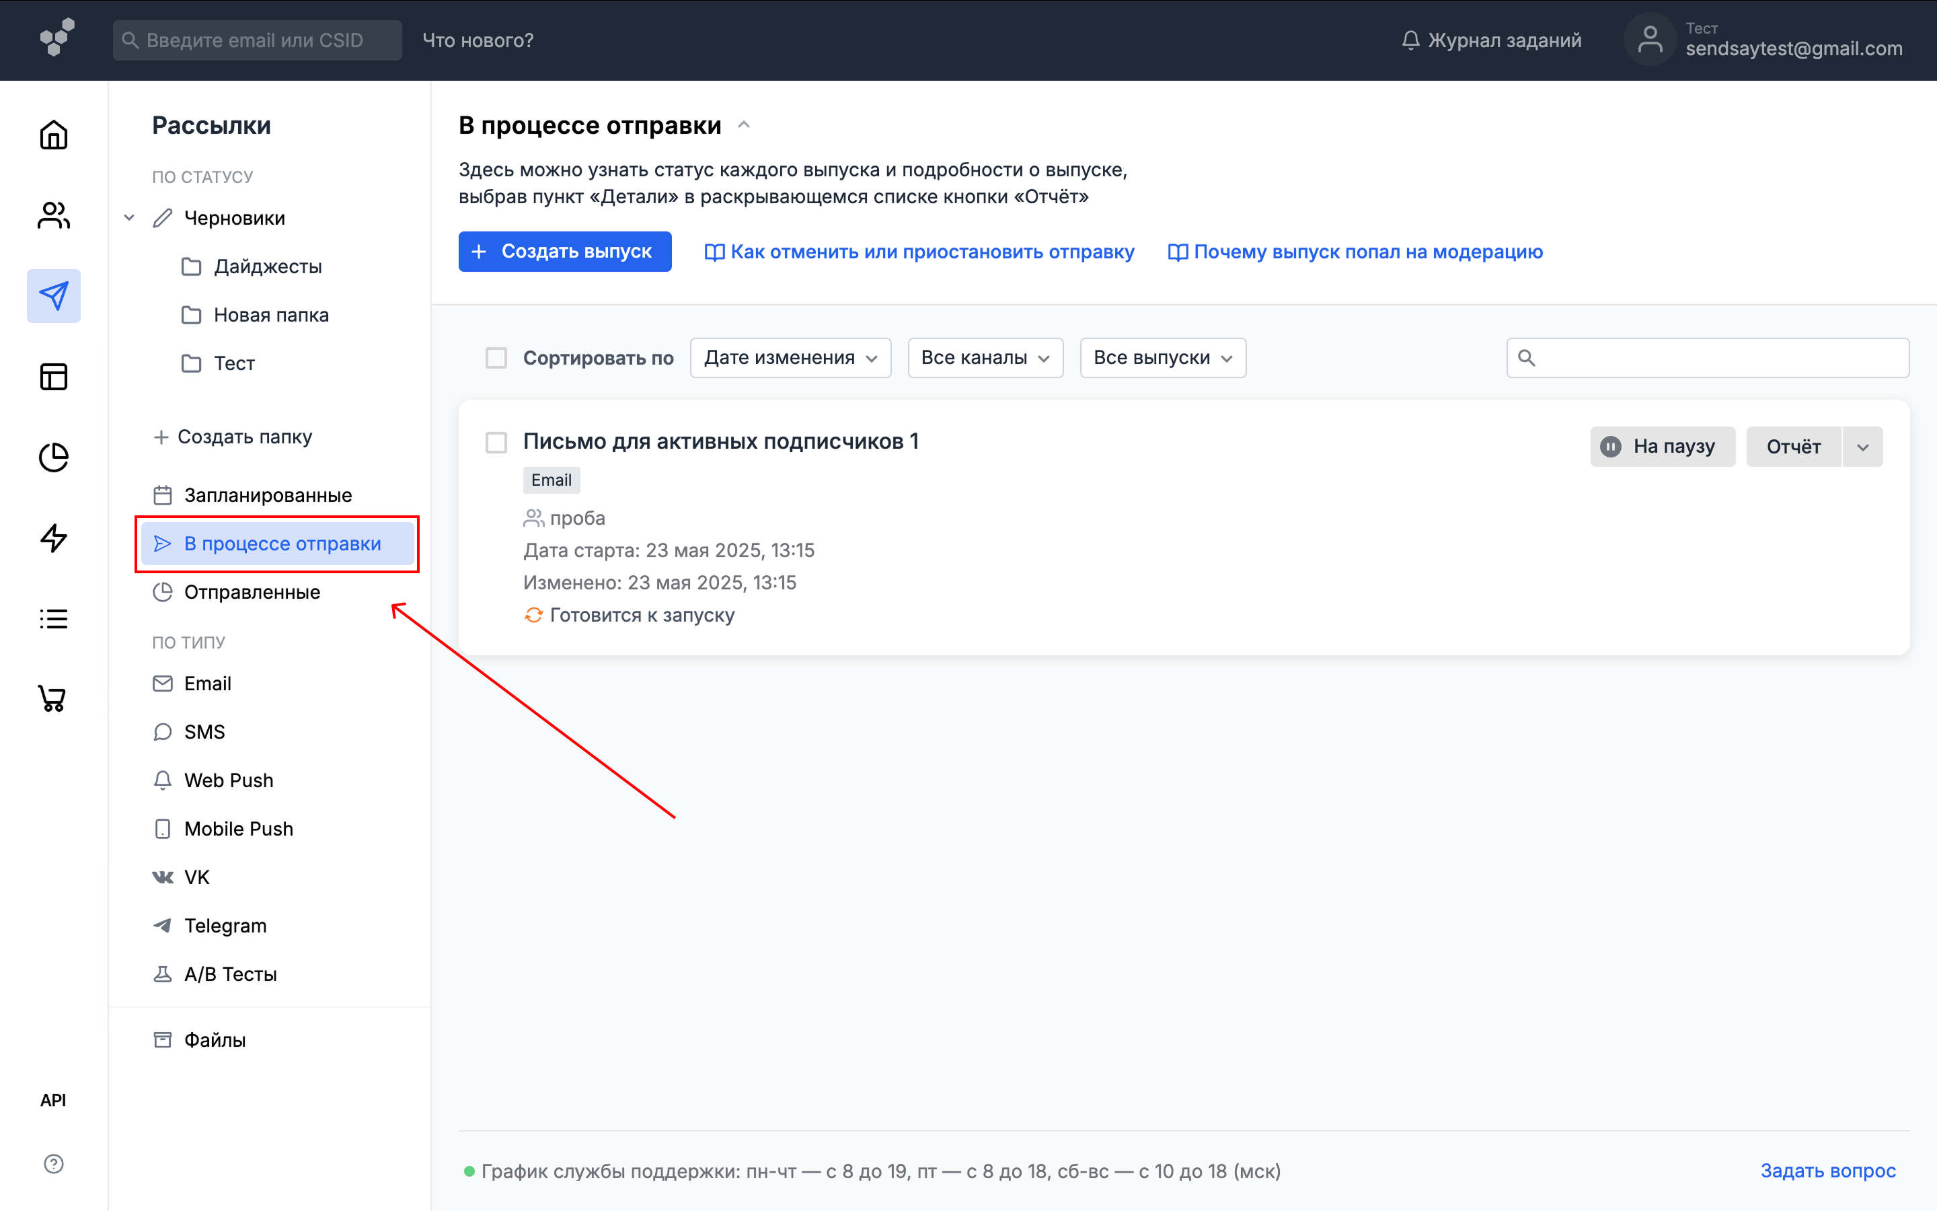This screenshot has height=1211, width=1937.
Task: Open the home icon in sidebar
Action: (x=54, y=135)
